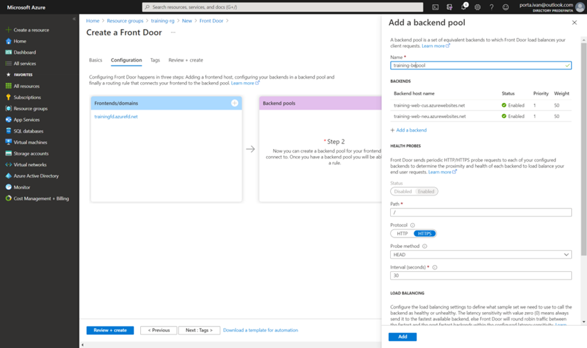Click the Previous button
The height and width of the screenshot is (348, 587).
tap(159, 330)
